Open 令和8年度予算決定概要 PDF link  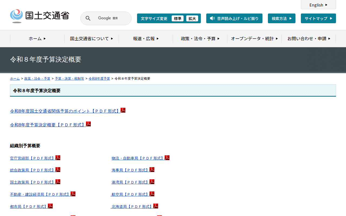pos(48,125)
